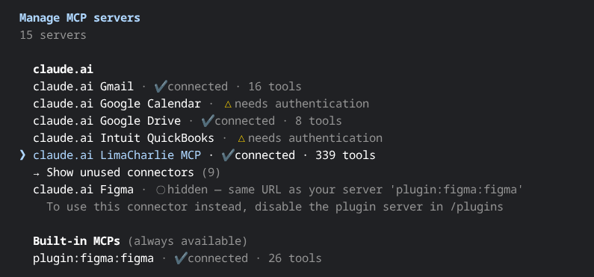Open the highlighted claude.ai LimaCharlie MCP server
The image size is (594, 277).
(x=204, y=155)
